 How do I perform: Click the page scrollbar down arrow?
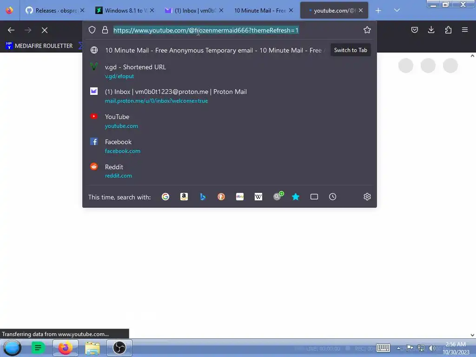(x=472, y=335)
